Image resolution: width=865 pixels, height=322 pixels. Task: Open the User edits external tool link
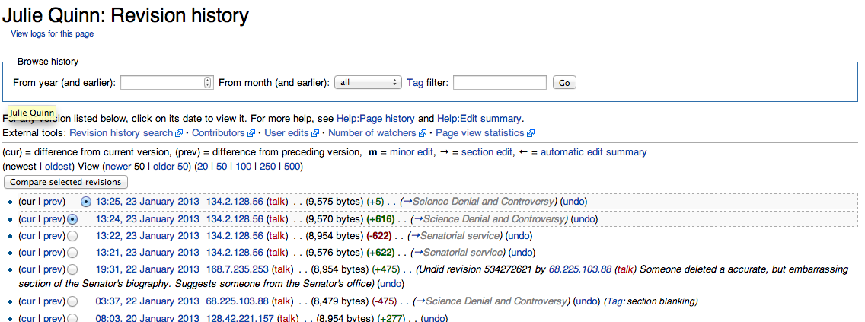pos(286,133)
